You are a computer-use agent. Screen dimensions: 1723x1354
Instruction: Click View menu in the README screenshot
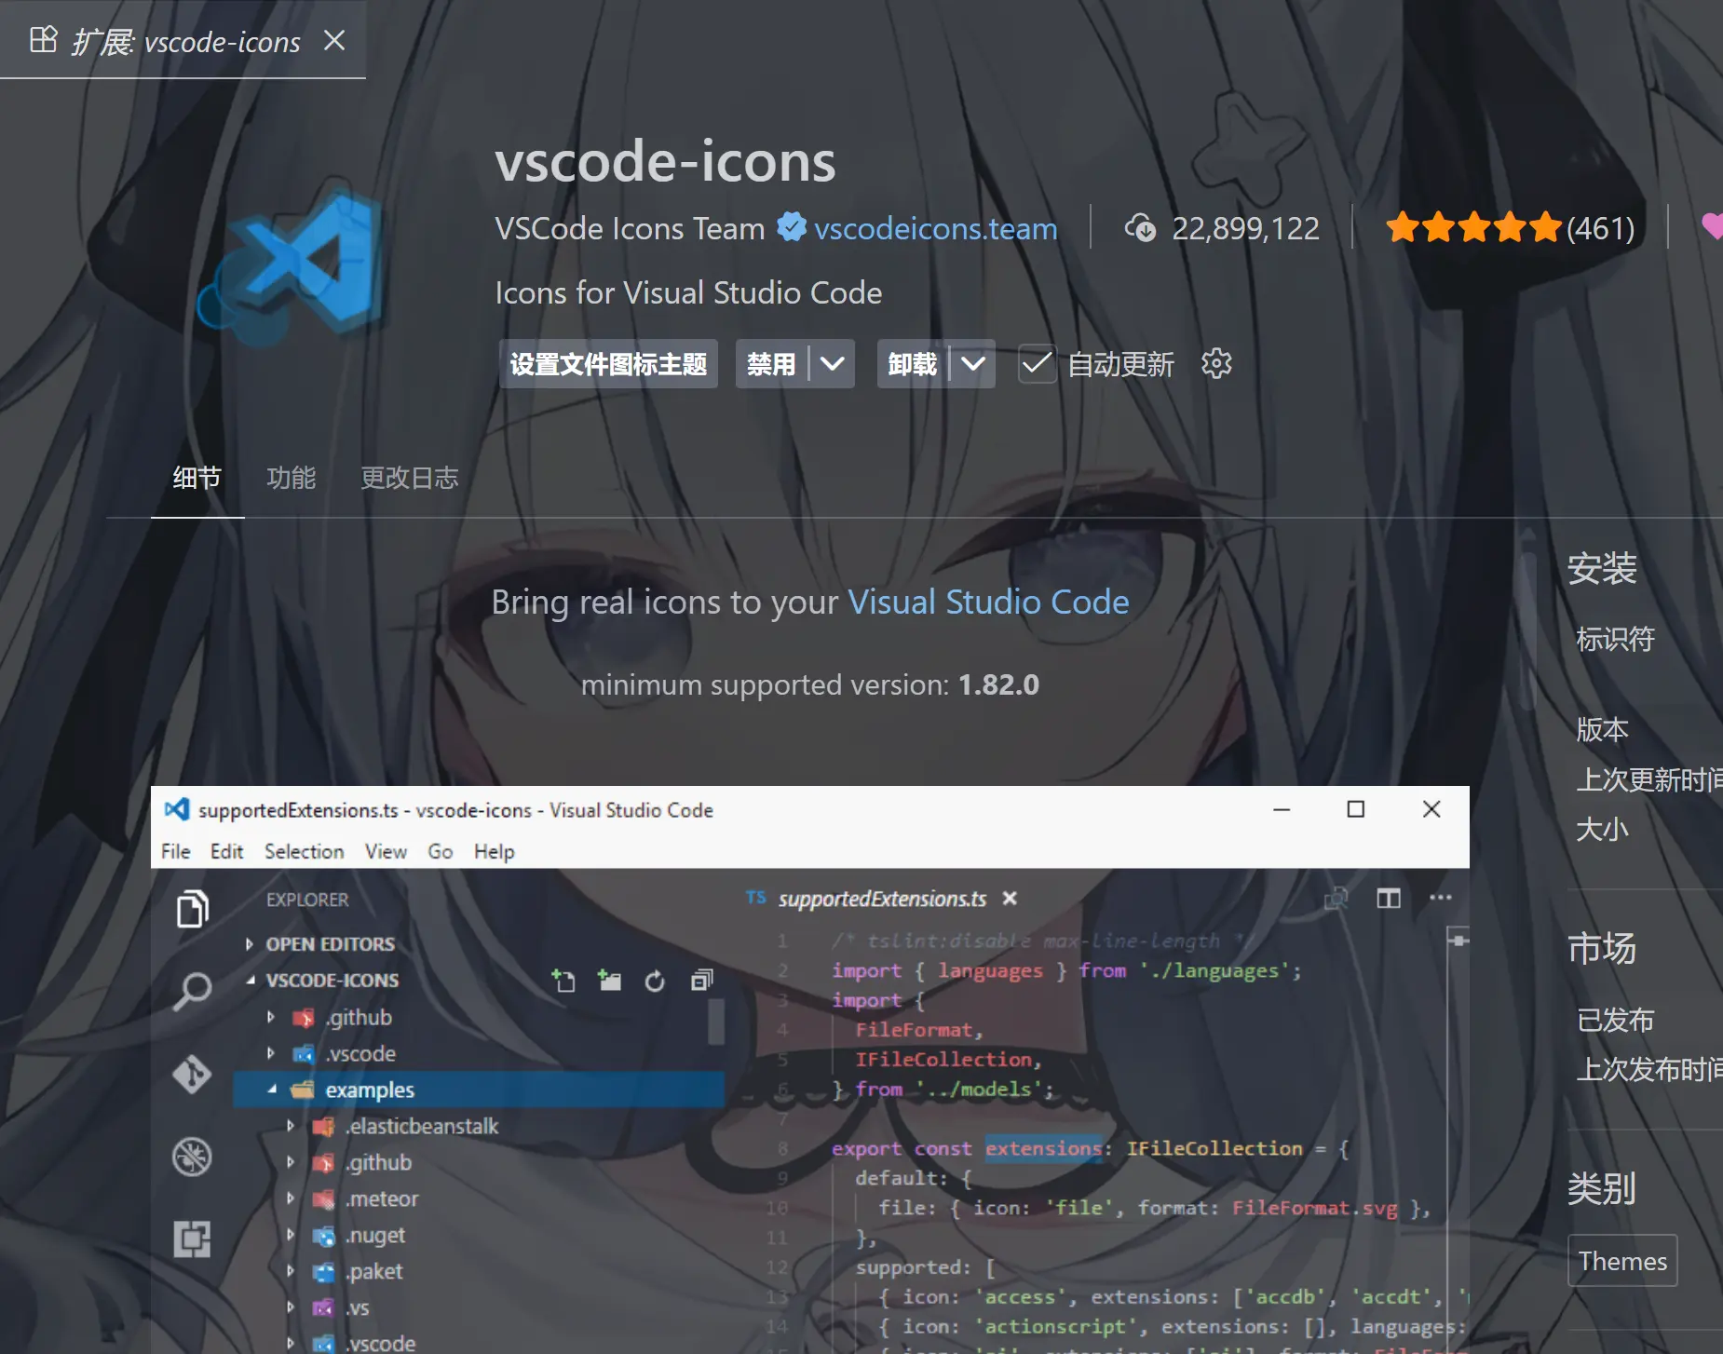click(386, 851)
